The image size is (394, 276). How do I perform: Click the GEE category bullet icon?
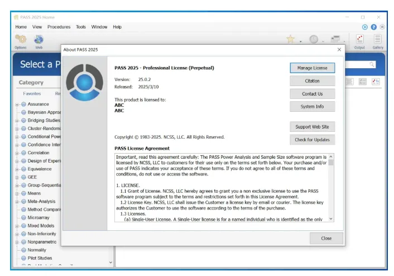[23, 177]
